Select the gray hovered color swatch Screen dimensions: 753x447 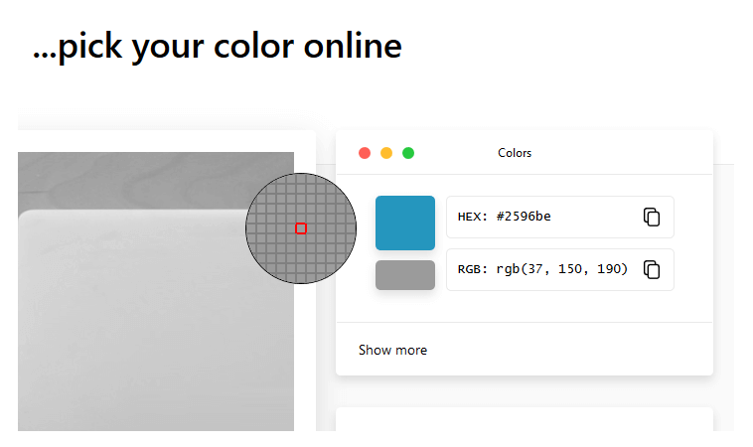coord(405,275)
